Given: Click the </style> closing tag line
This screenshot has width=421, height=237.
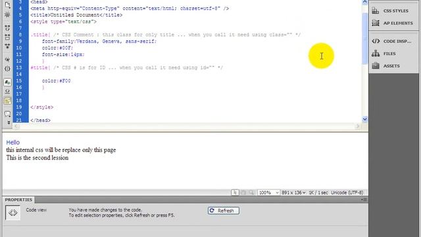Looking at the screenshot, I should click(x=42, y=107).
